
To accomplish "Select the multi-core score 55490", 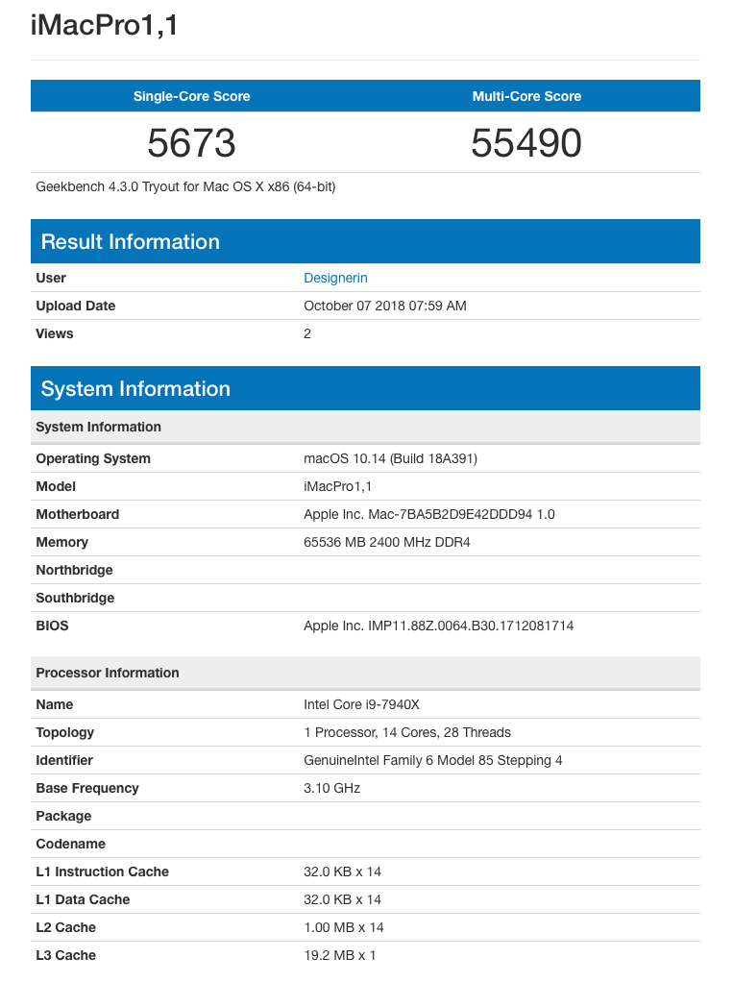I will tap(526, 143).
